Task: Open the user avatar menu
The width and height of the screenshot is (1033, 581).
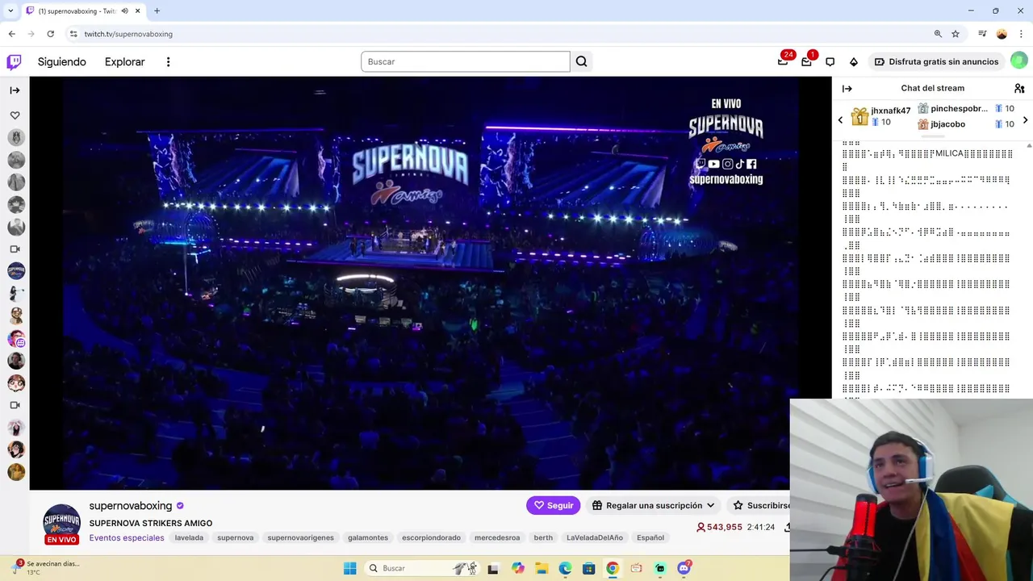Action: [1018, 61]
